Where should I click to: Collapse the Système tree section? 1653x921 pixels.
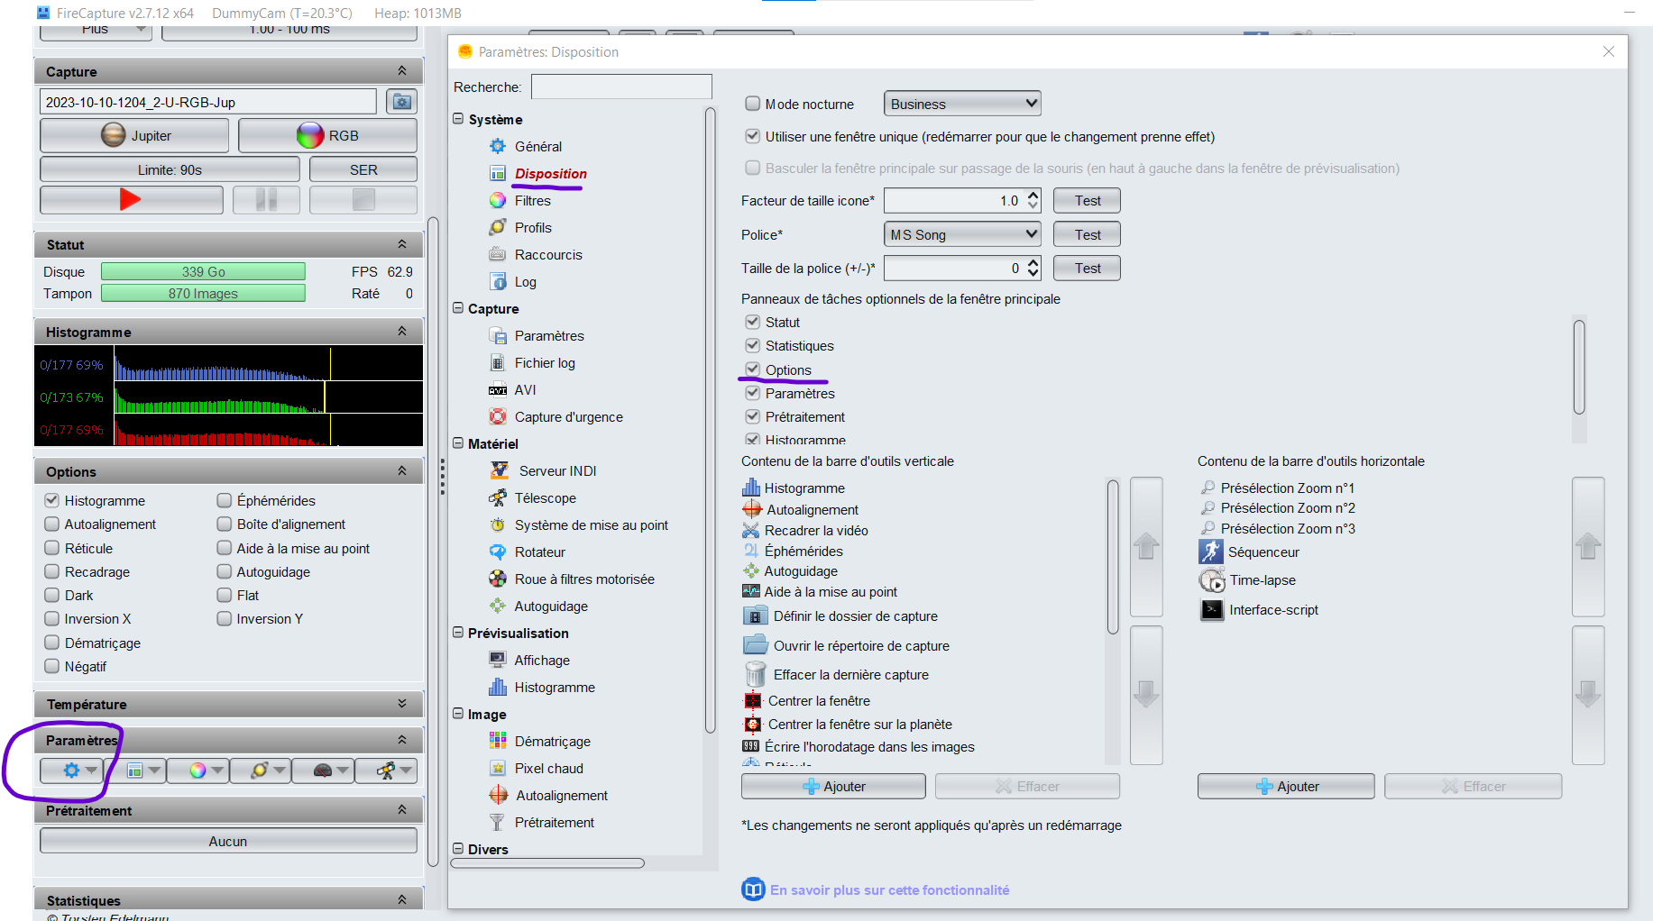tap(458, 119)
